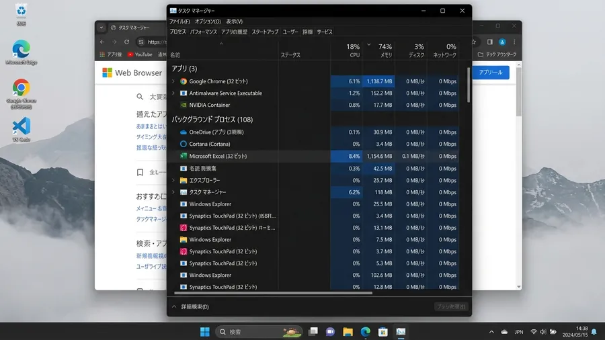Open the 表示(V) menu
Image resolution: width=605 pixels, height=340 pixels.
coord(234,22)
